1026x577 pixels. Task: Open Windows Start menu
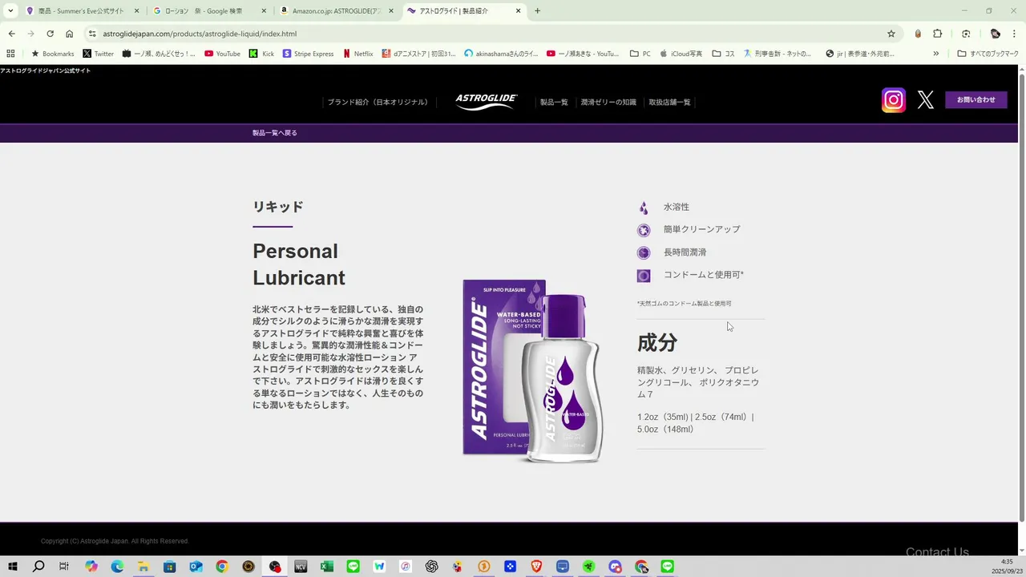[13, 567]
